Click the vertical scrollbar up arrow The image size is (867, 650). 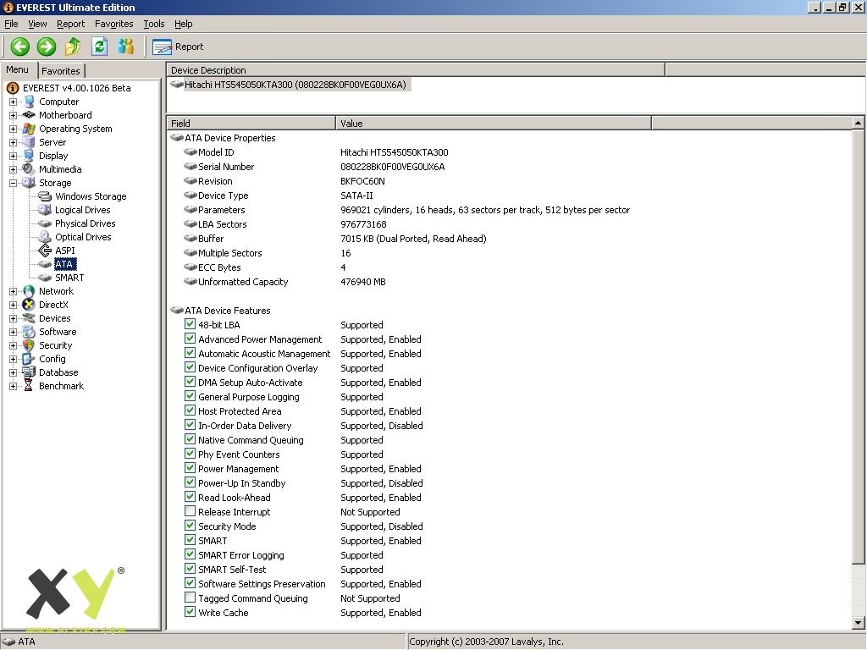point(859,123)
